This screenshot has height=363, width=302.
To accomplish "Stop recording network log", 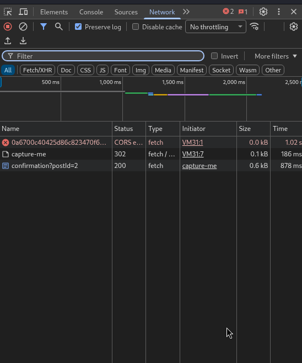I will [8, 27].
